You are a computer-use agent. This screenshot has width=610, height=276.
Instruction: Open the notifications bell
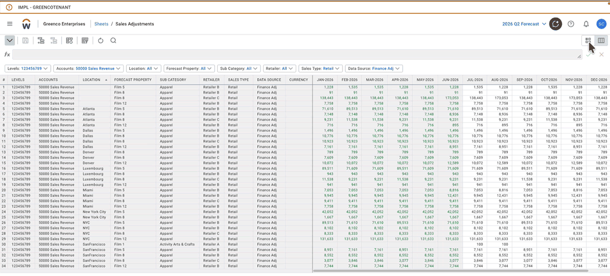pos(586,24)
